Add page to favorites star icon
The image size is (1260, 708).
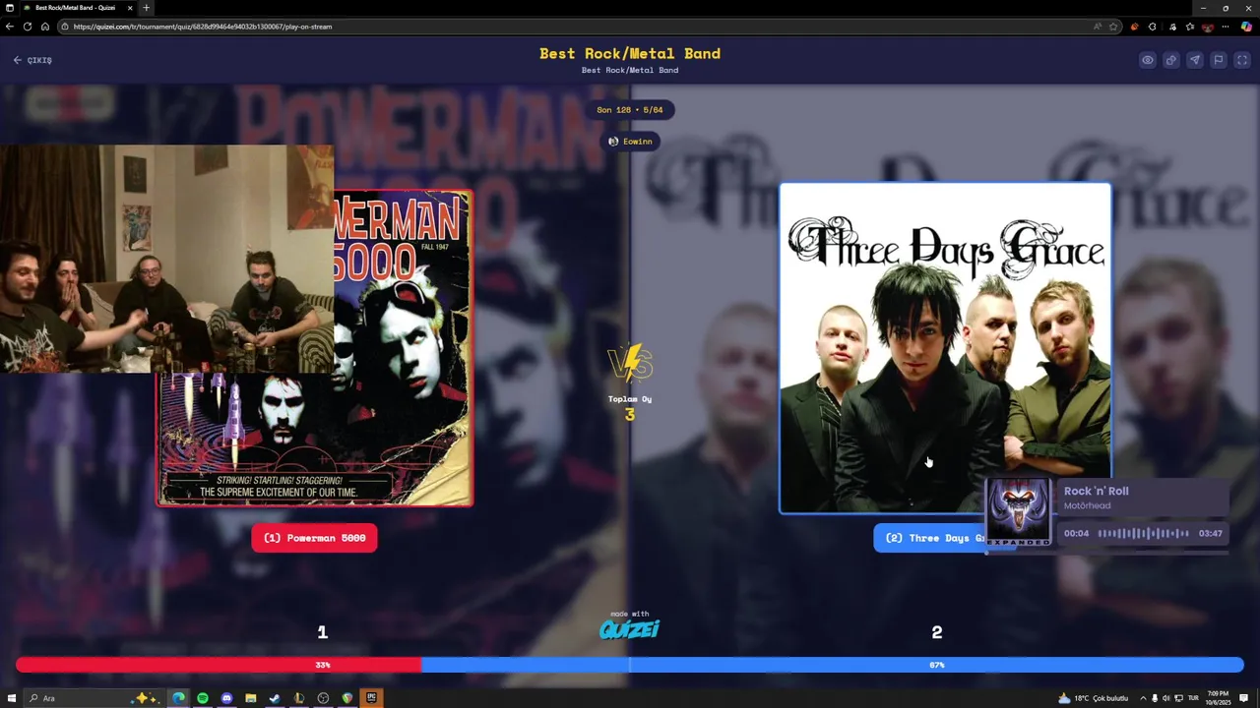pyautogui.click(x=1113, y=27)
